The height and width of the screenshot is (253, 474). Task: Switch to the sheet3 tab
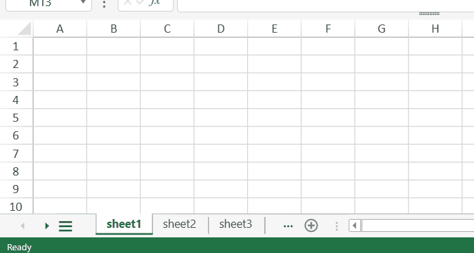(x=236, y=224)
